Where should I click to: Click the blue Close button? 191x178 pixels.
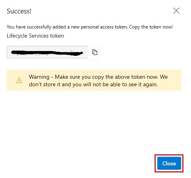(169, 163)
